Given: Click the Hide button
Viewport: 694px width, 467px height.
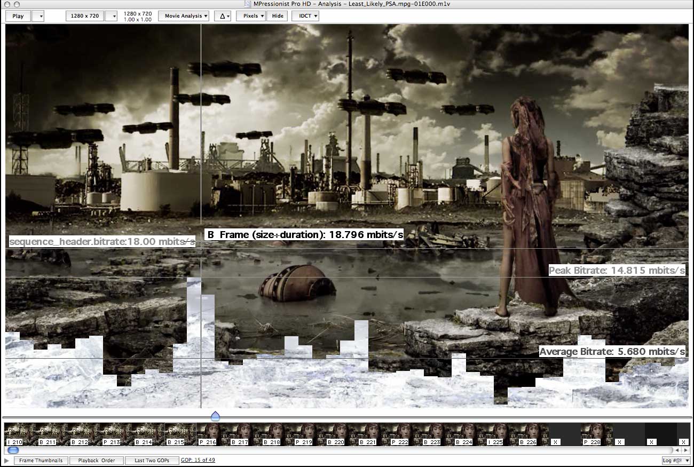Looking at the screenshot, I should pyautogui.click(x=278, y=16).
